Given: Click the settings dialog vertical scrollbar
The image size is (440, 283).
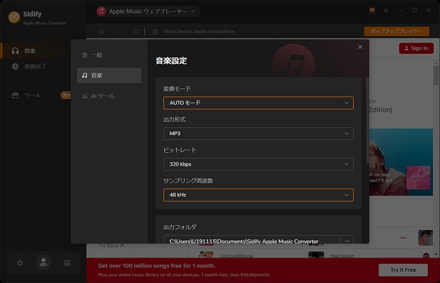Looking at the screenshot, I should pos(367,121).
